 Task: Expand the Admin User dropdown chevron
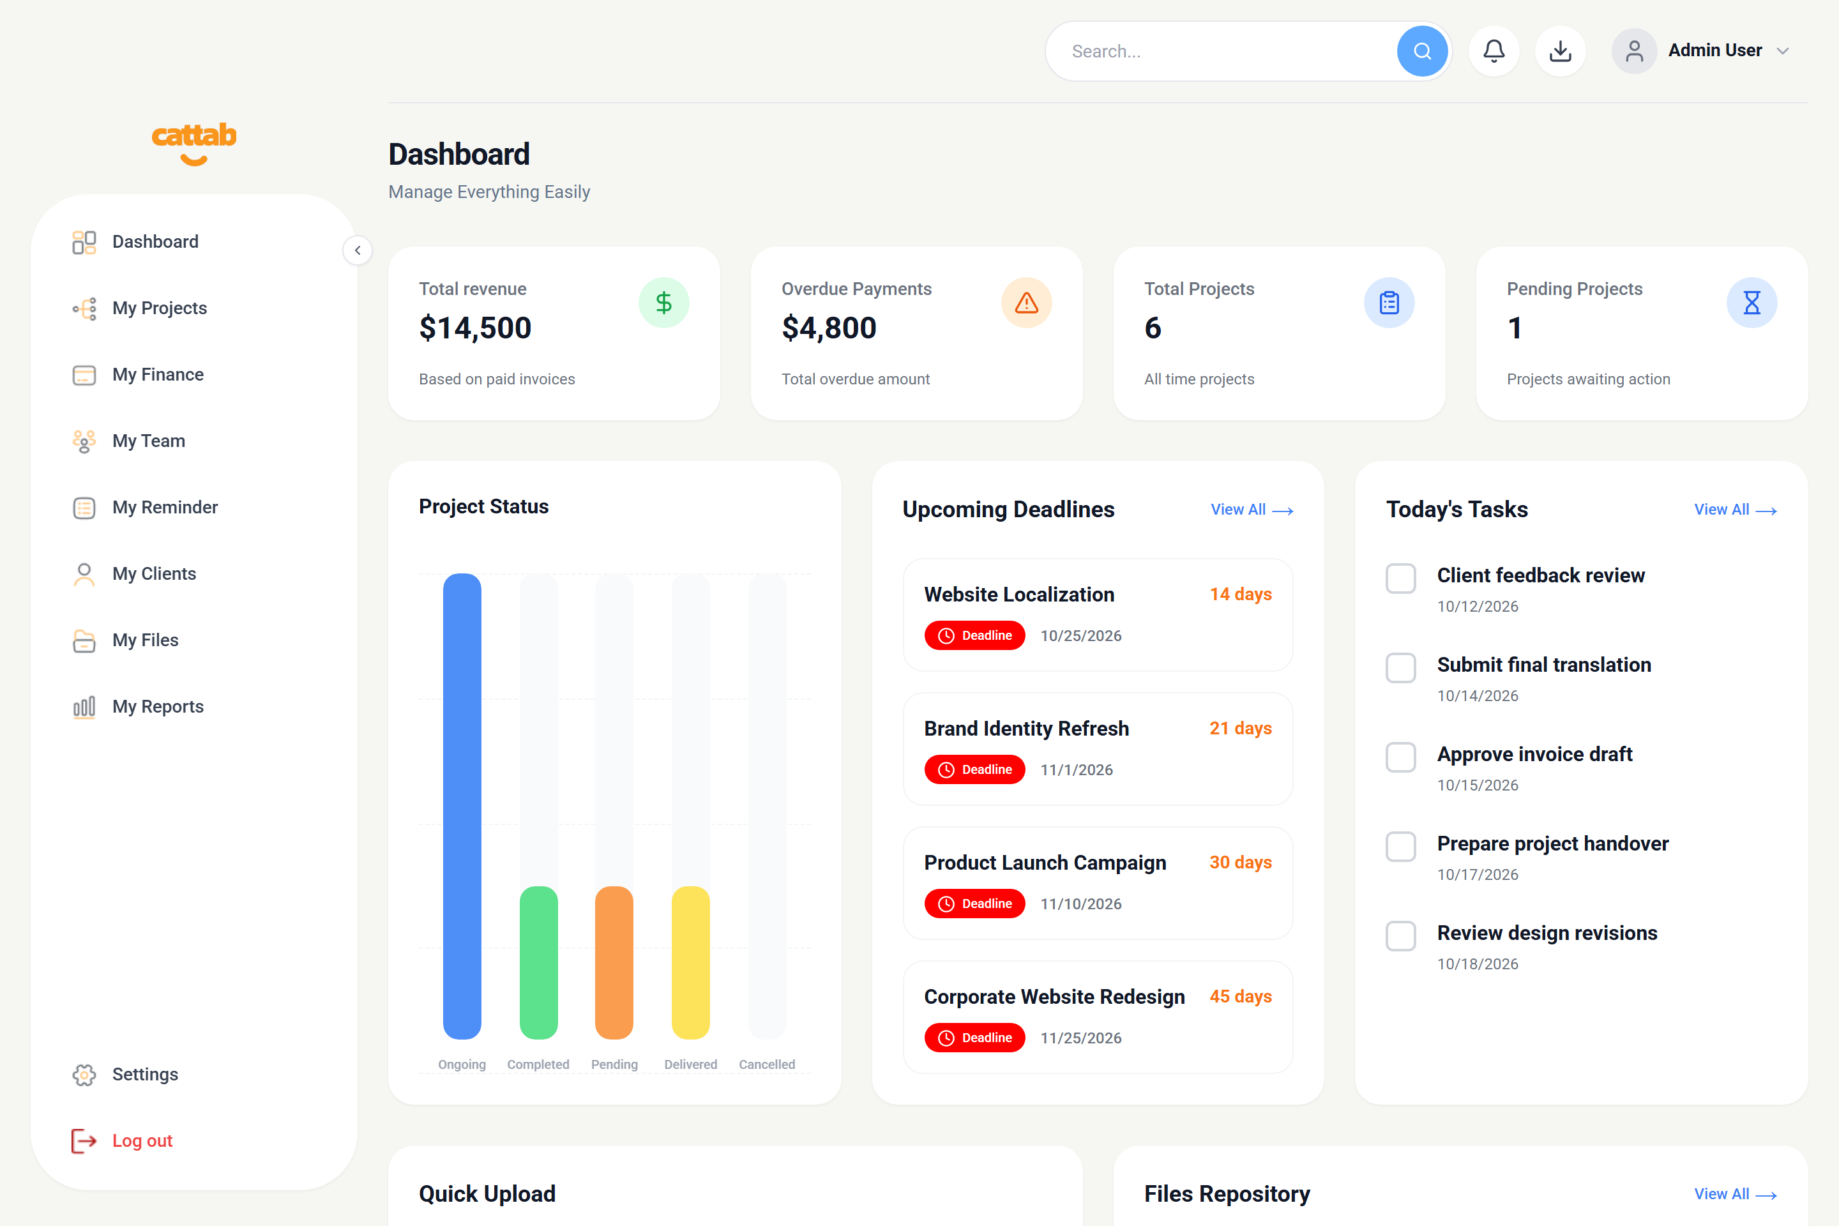click(x=1782, y=51)
